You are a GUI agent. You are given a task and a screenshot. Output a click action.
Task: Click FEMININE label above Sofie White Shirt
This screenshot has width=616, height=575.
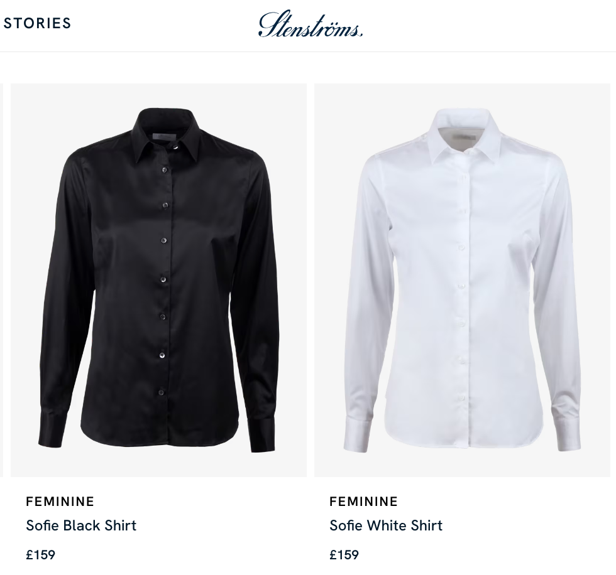pyautogui.click(x=364, y=502)
